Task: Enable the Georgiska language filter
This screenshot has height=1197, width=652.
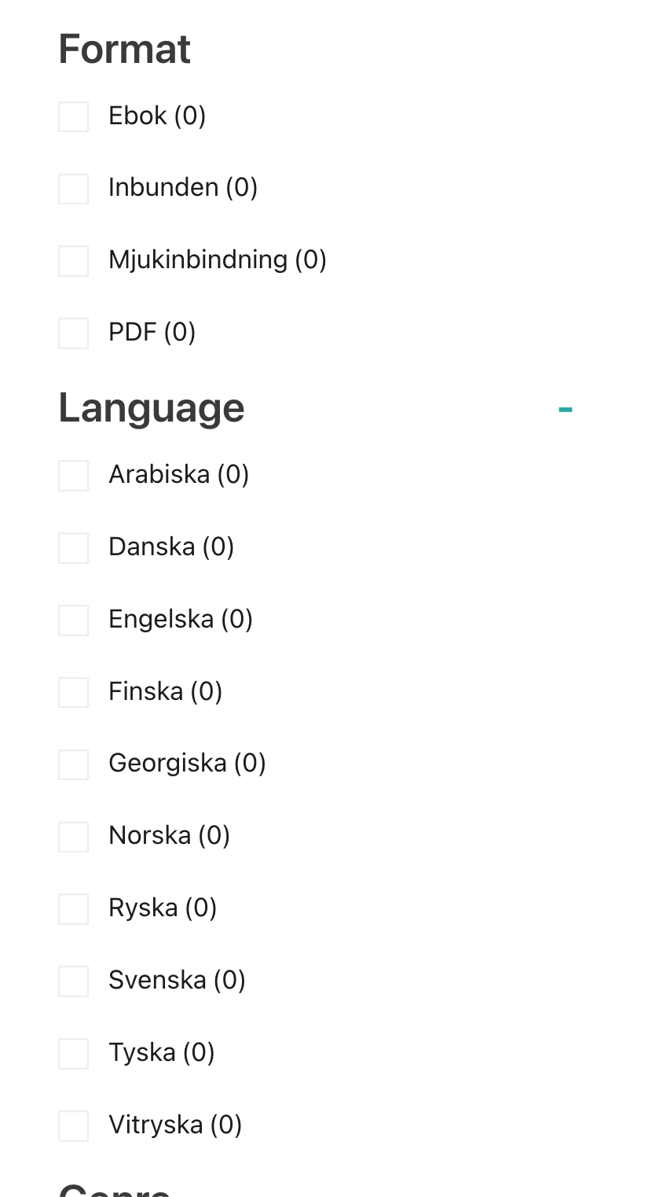Action: tap(73, 764)
